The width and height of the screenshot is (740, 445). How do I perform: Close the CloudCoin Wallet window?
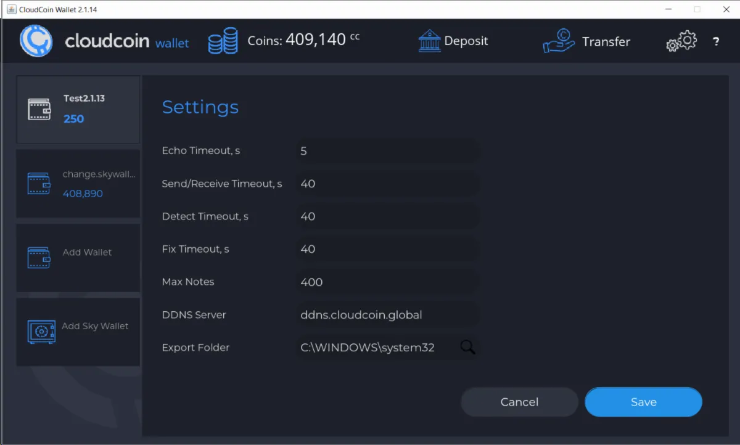(726, 9)
